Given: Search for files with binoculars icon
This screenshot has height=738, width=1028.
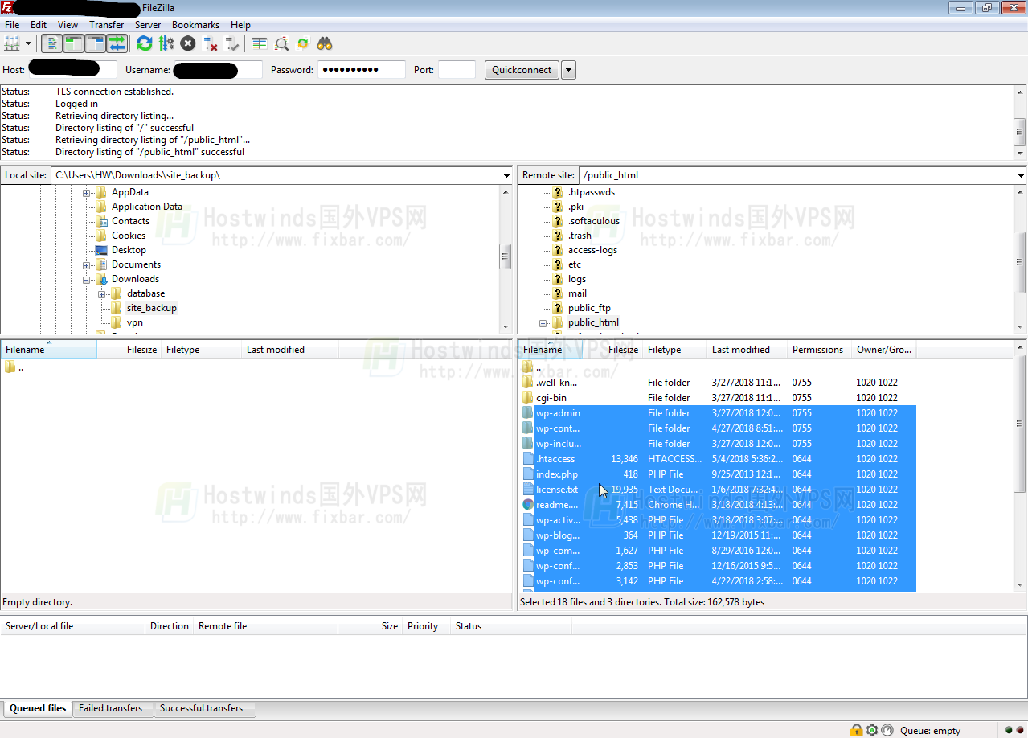Looking at the screenshot, I should click(x=325, y=43).
